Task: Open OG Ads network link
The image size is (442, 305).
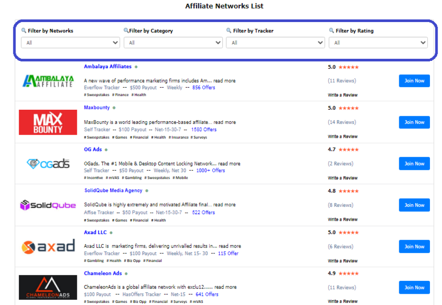Action: click(93, 149)
